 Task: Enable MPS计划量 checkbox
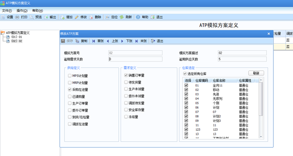(x=70, y=76)
